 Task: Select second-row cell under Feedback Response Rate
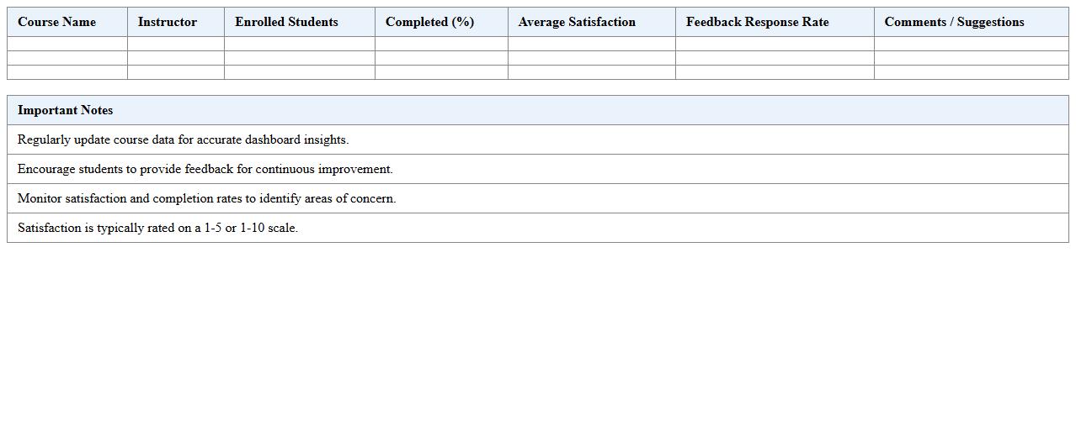coord(774,58)
